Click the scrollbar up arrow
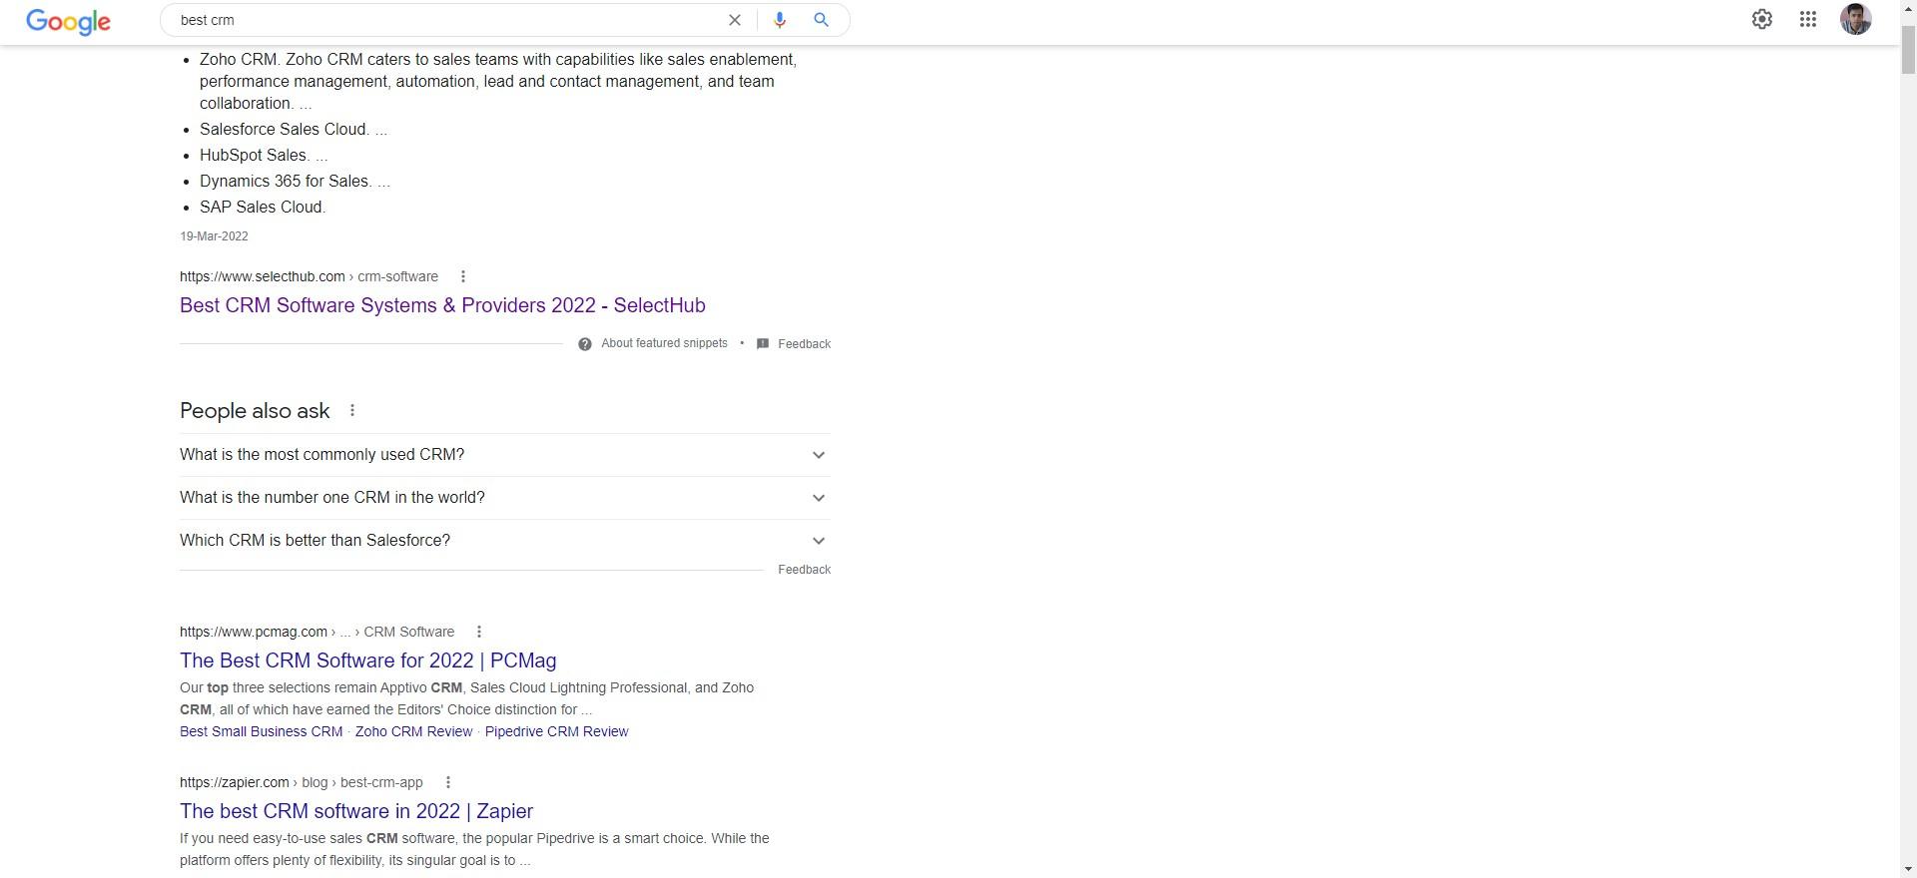 click(x=1908, y=8)
